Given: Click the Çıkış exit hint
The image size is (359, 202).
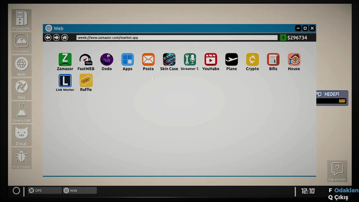Looking at the screenshot, I should pyautogui.click(x=338, y=198).
